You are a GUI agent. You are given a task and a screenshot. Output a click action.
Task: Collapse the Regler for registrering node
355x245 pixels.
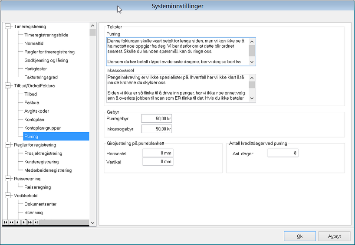click(x=8, y=145)
